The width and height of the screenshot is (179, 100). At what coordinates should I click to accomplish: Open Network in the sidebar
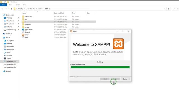(x=8, y=71)
